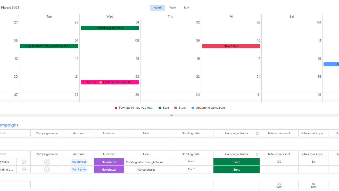Viewport: 339px width, 191px height.
Task: Open sum aggregation options under Total emails sent
Action: click(279, 186)
